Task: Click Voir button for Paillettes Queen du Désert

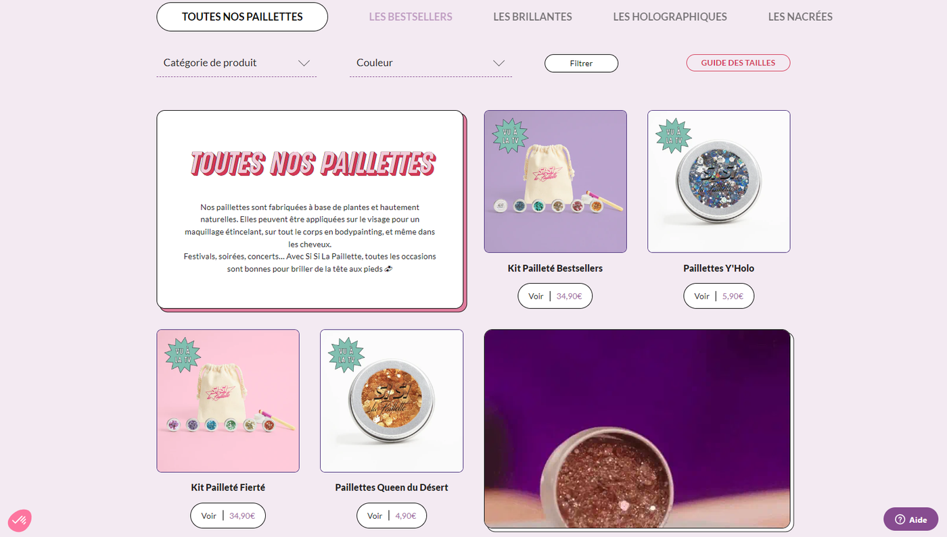Action: pos(392,515)
